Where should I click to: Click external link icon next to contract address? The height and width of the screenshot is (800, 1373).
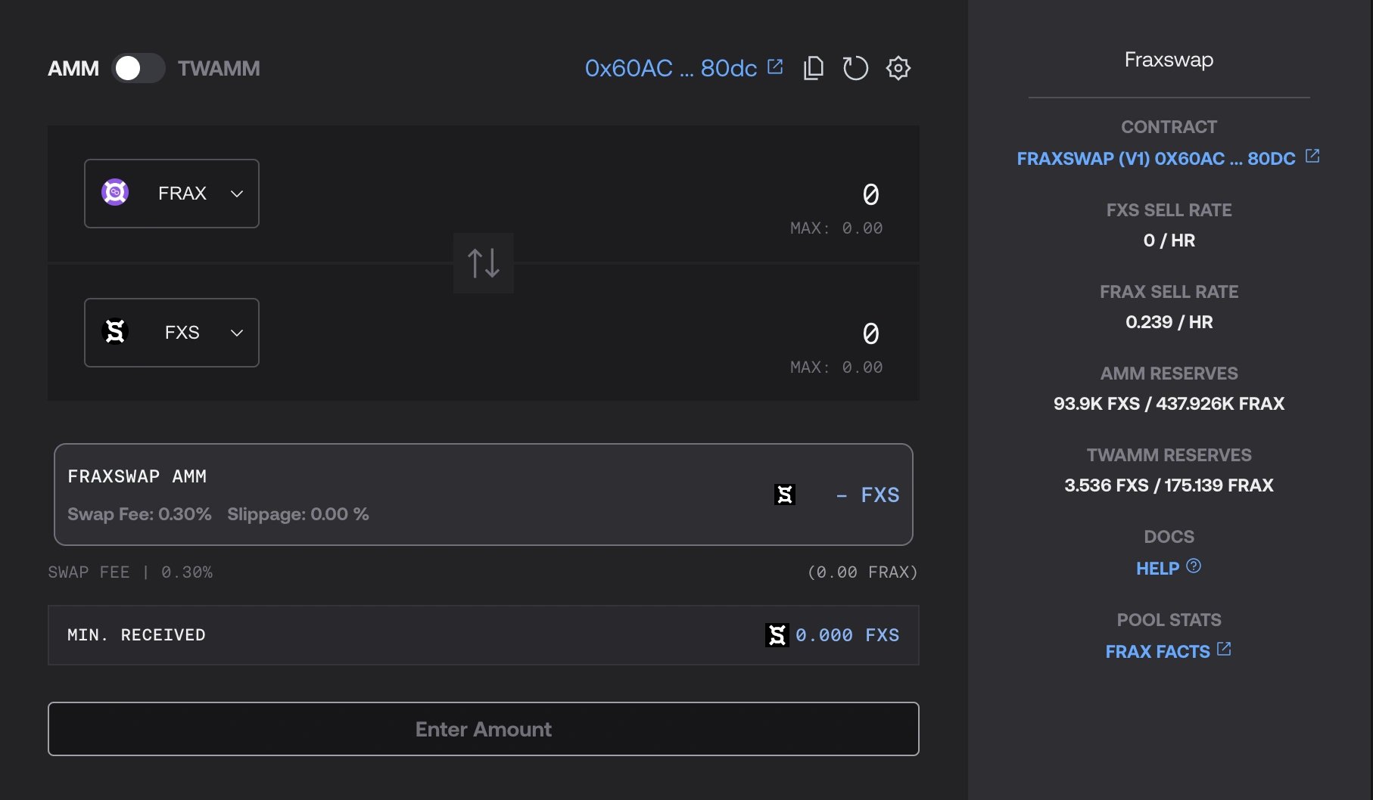click(1312, 156)
